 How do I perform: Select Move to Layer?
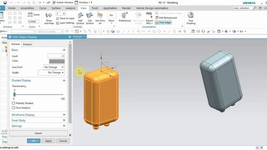point(65,18)
